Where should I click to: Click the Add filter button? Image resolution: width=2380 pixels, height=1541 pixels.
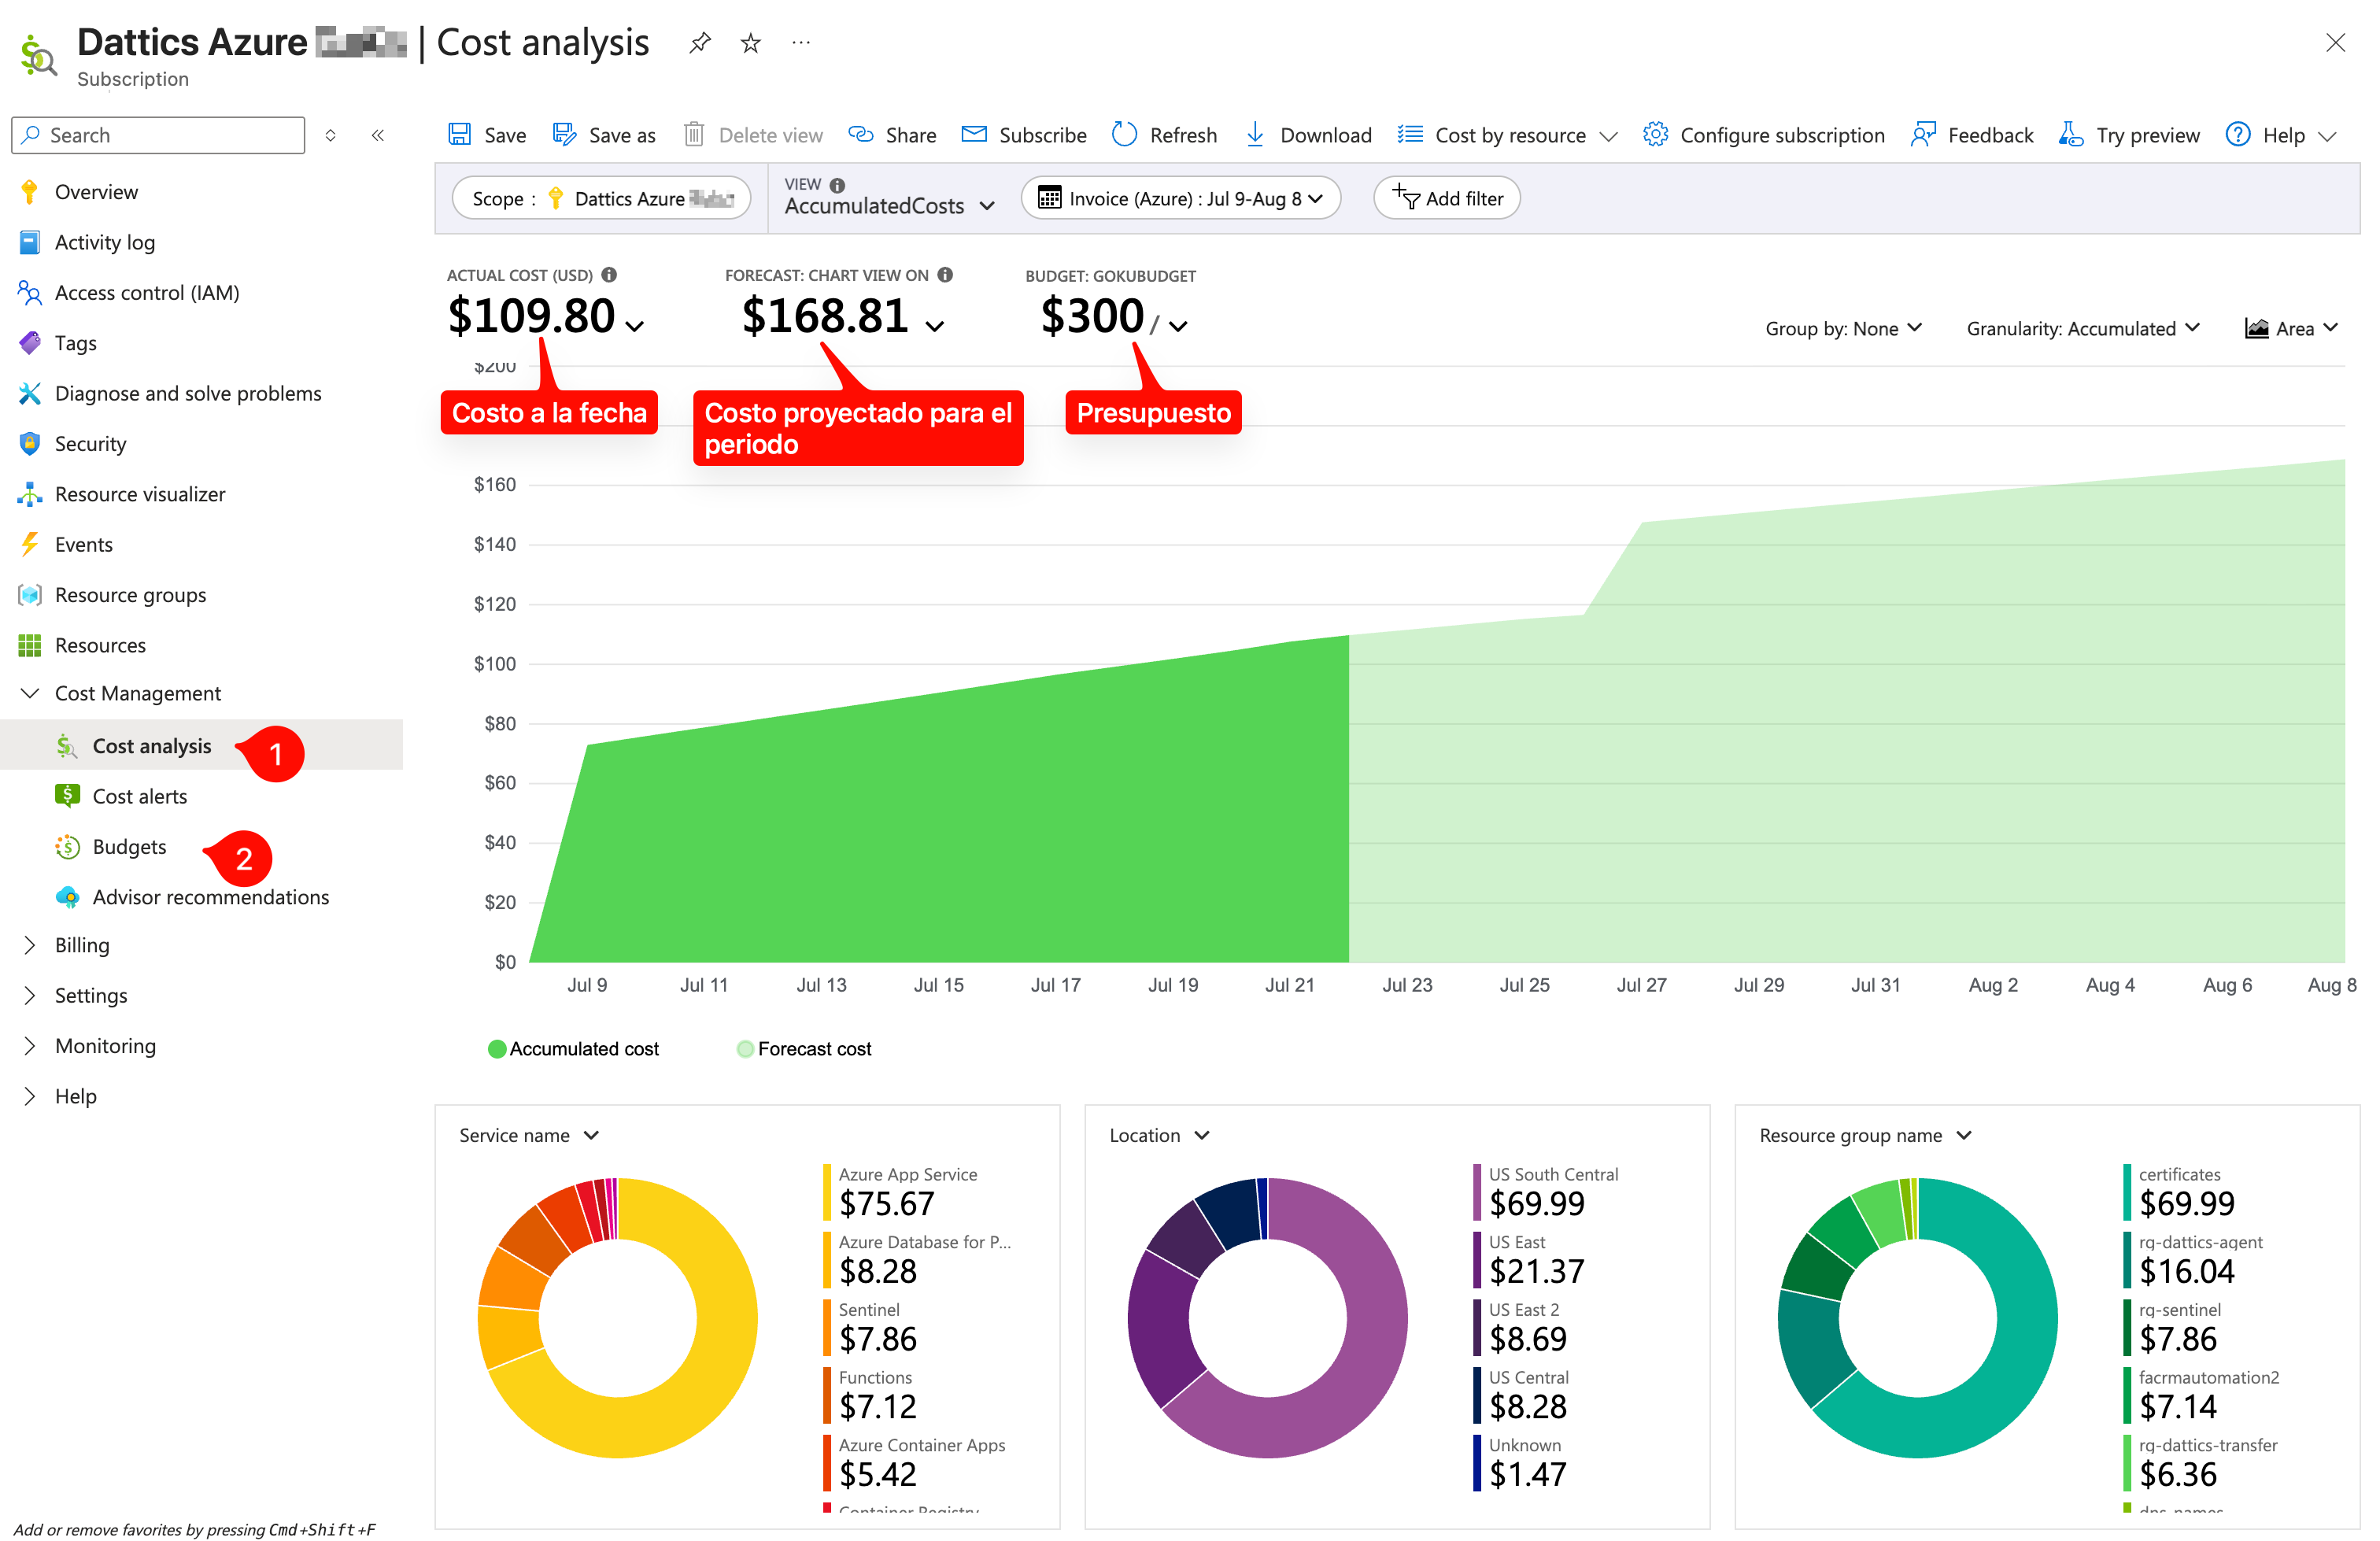click(x=1446, y=198)
